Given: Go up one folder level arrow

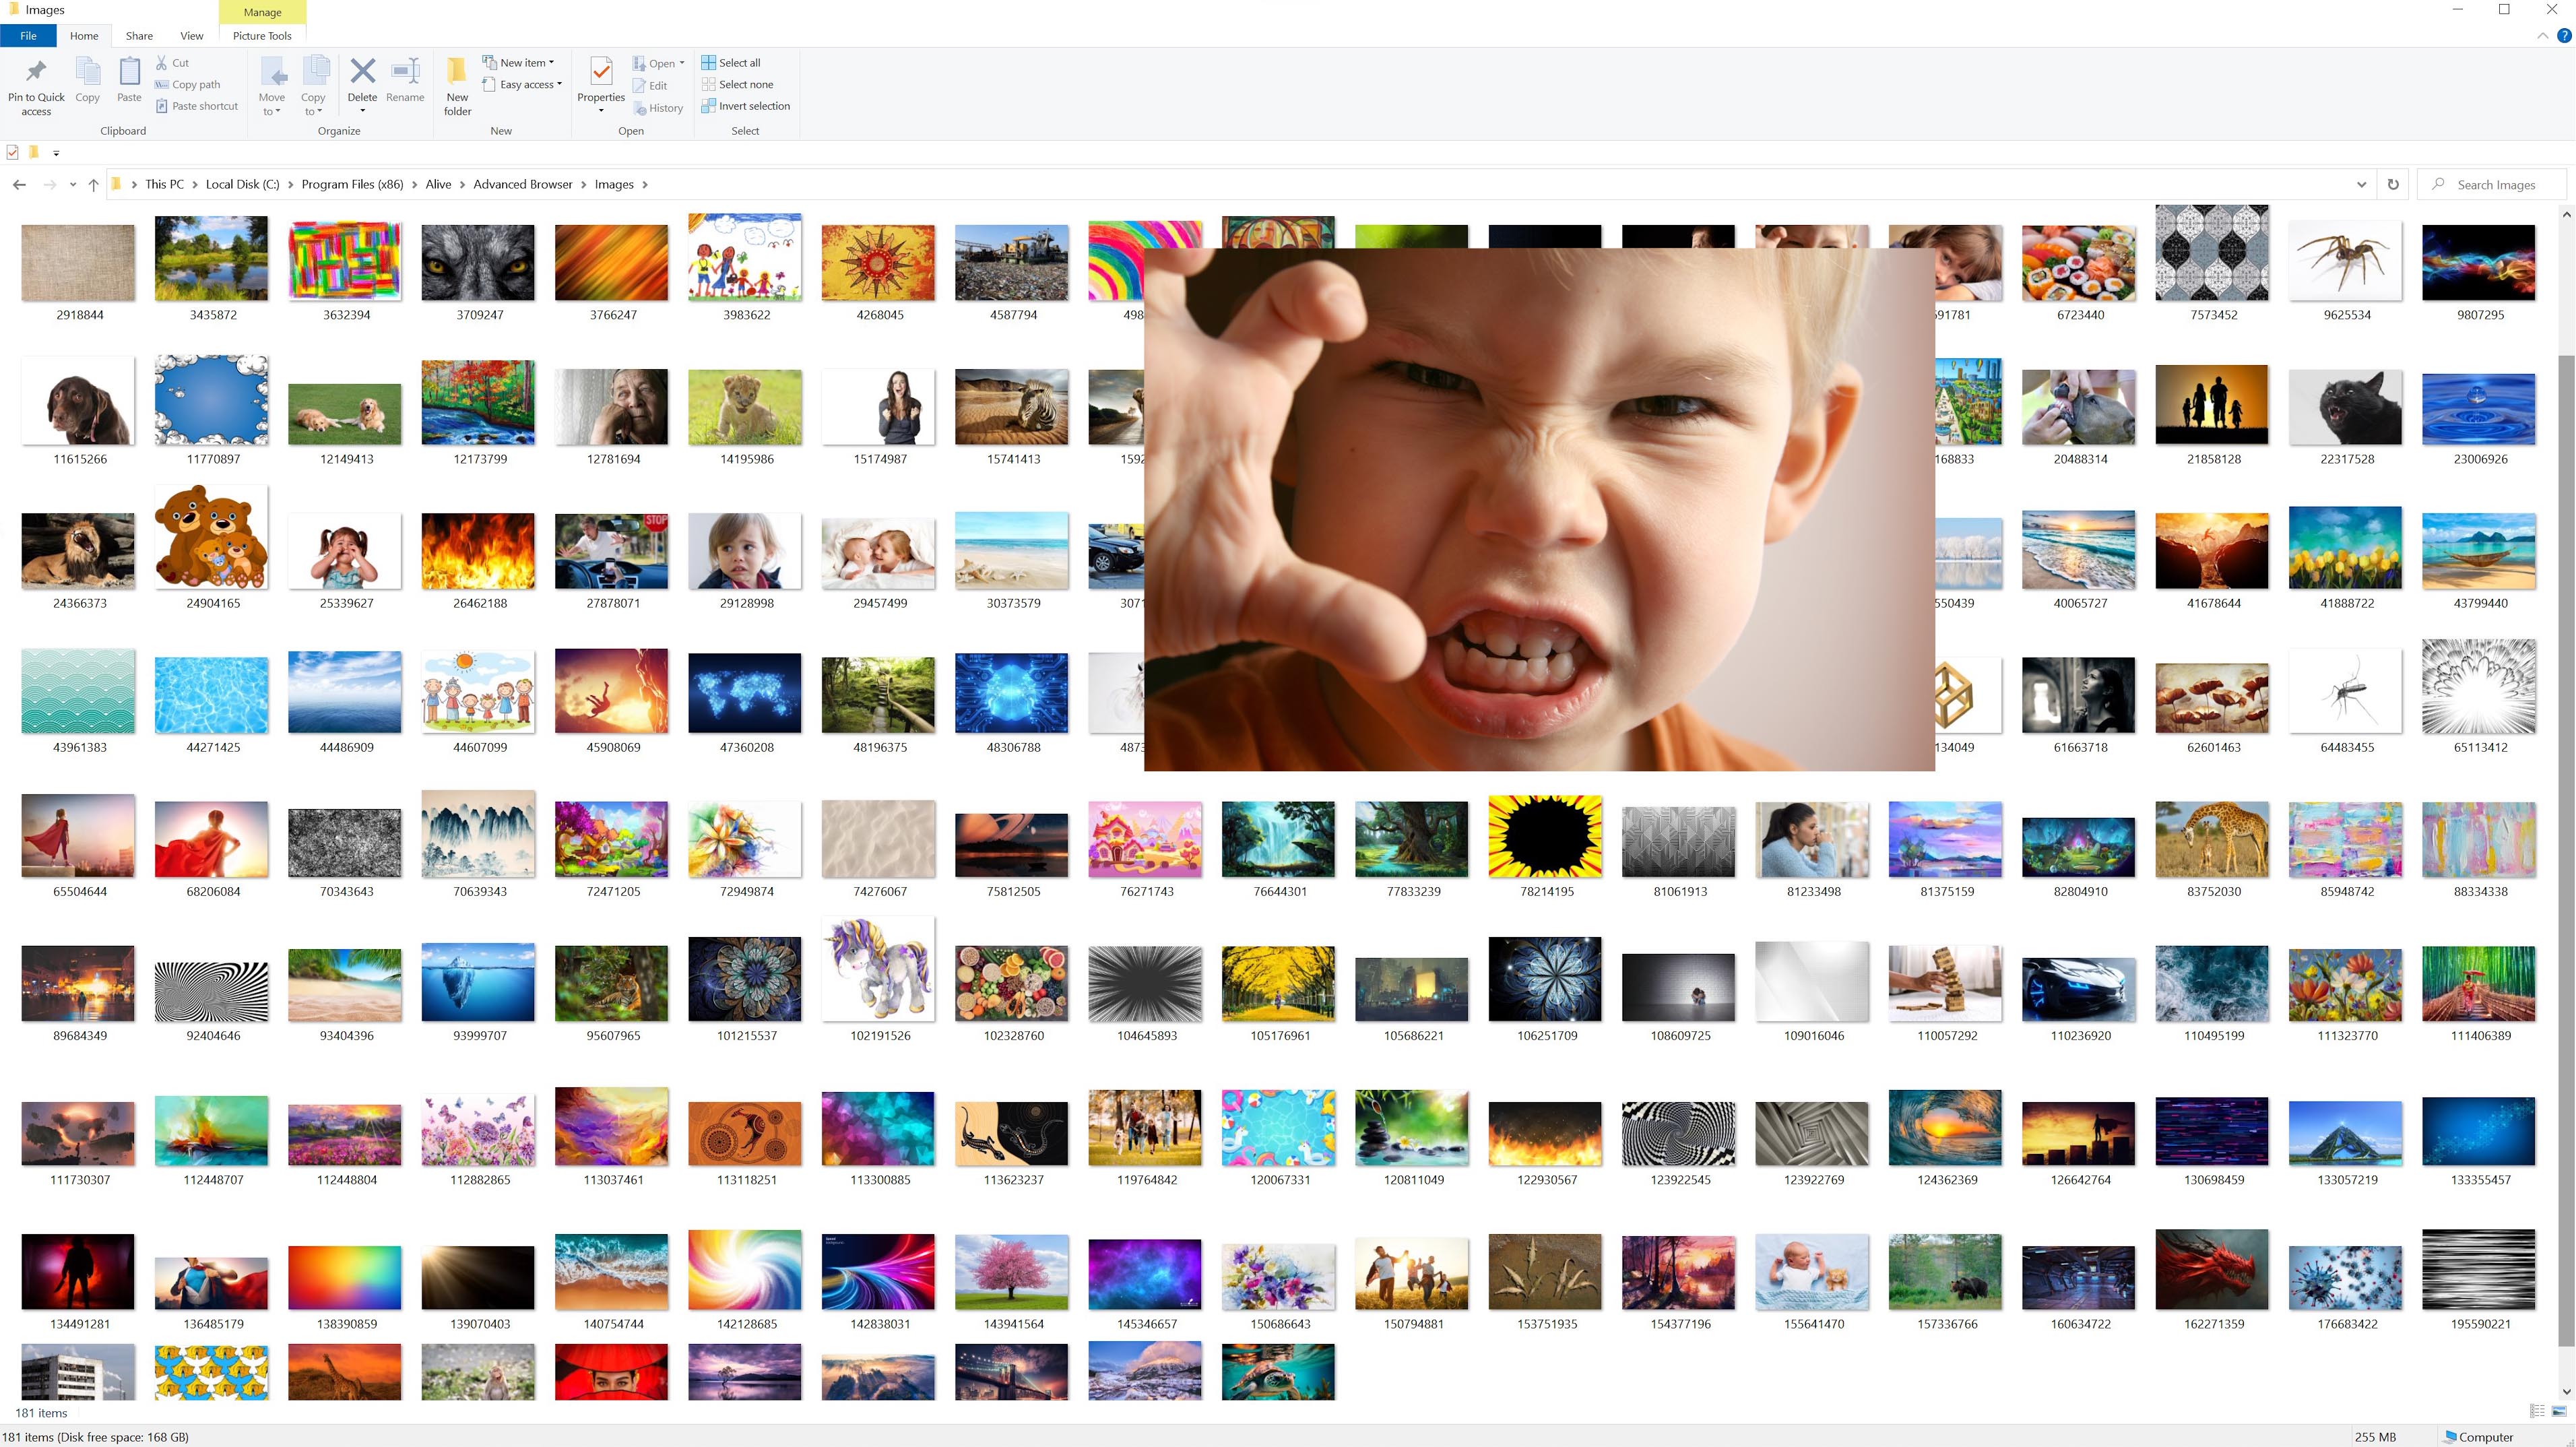Looking at the screenshot, I should tap(93, 184).
